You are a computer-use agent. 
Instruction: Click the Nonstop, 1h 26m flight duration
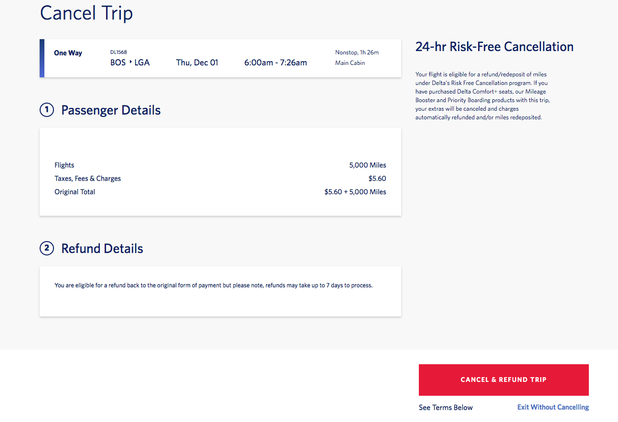click(x=356, y=53)
